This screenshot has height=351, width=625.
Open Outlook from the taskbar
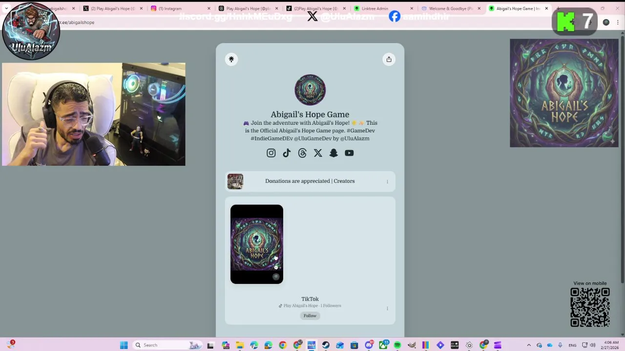click(340, 345)
